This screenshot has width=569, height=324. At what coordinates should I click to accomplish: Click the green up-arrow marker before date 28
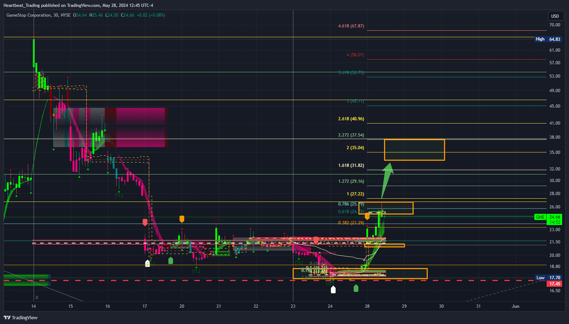[356, 288]
